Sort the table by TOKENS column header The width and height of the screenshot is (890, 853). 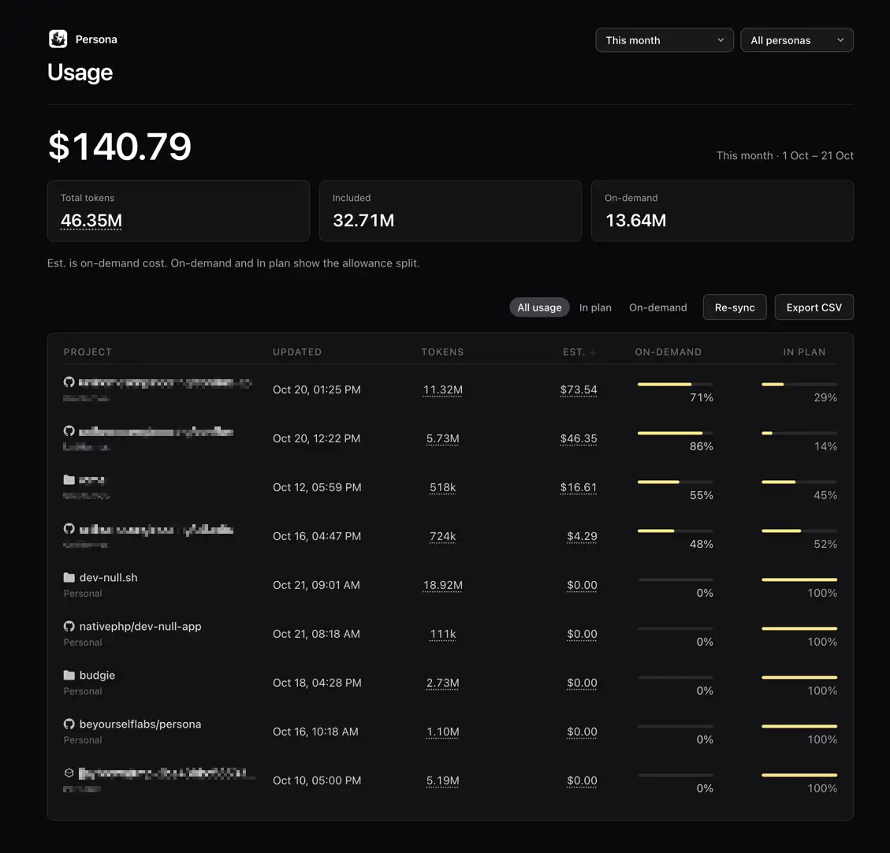(x=442, y=352)
